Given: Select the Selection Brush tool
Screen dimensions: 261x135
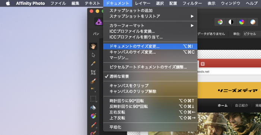Looking at the screenshot, I should (93, 81).
